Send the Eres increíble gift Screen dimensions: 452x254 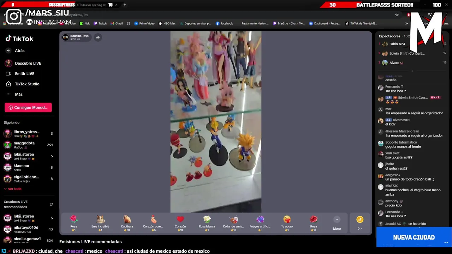(x=100, y=223)
